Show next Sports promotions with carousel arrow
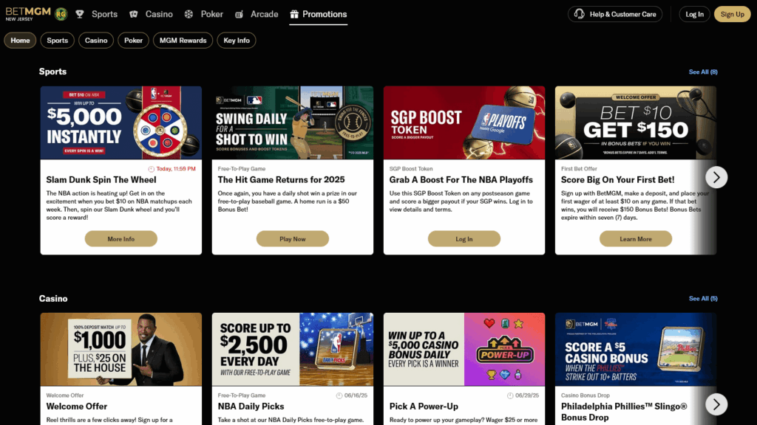The image size is (757, 425). point(716,177)
